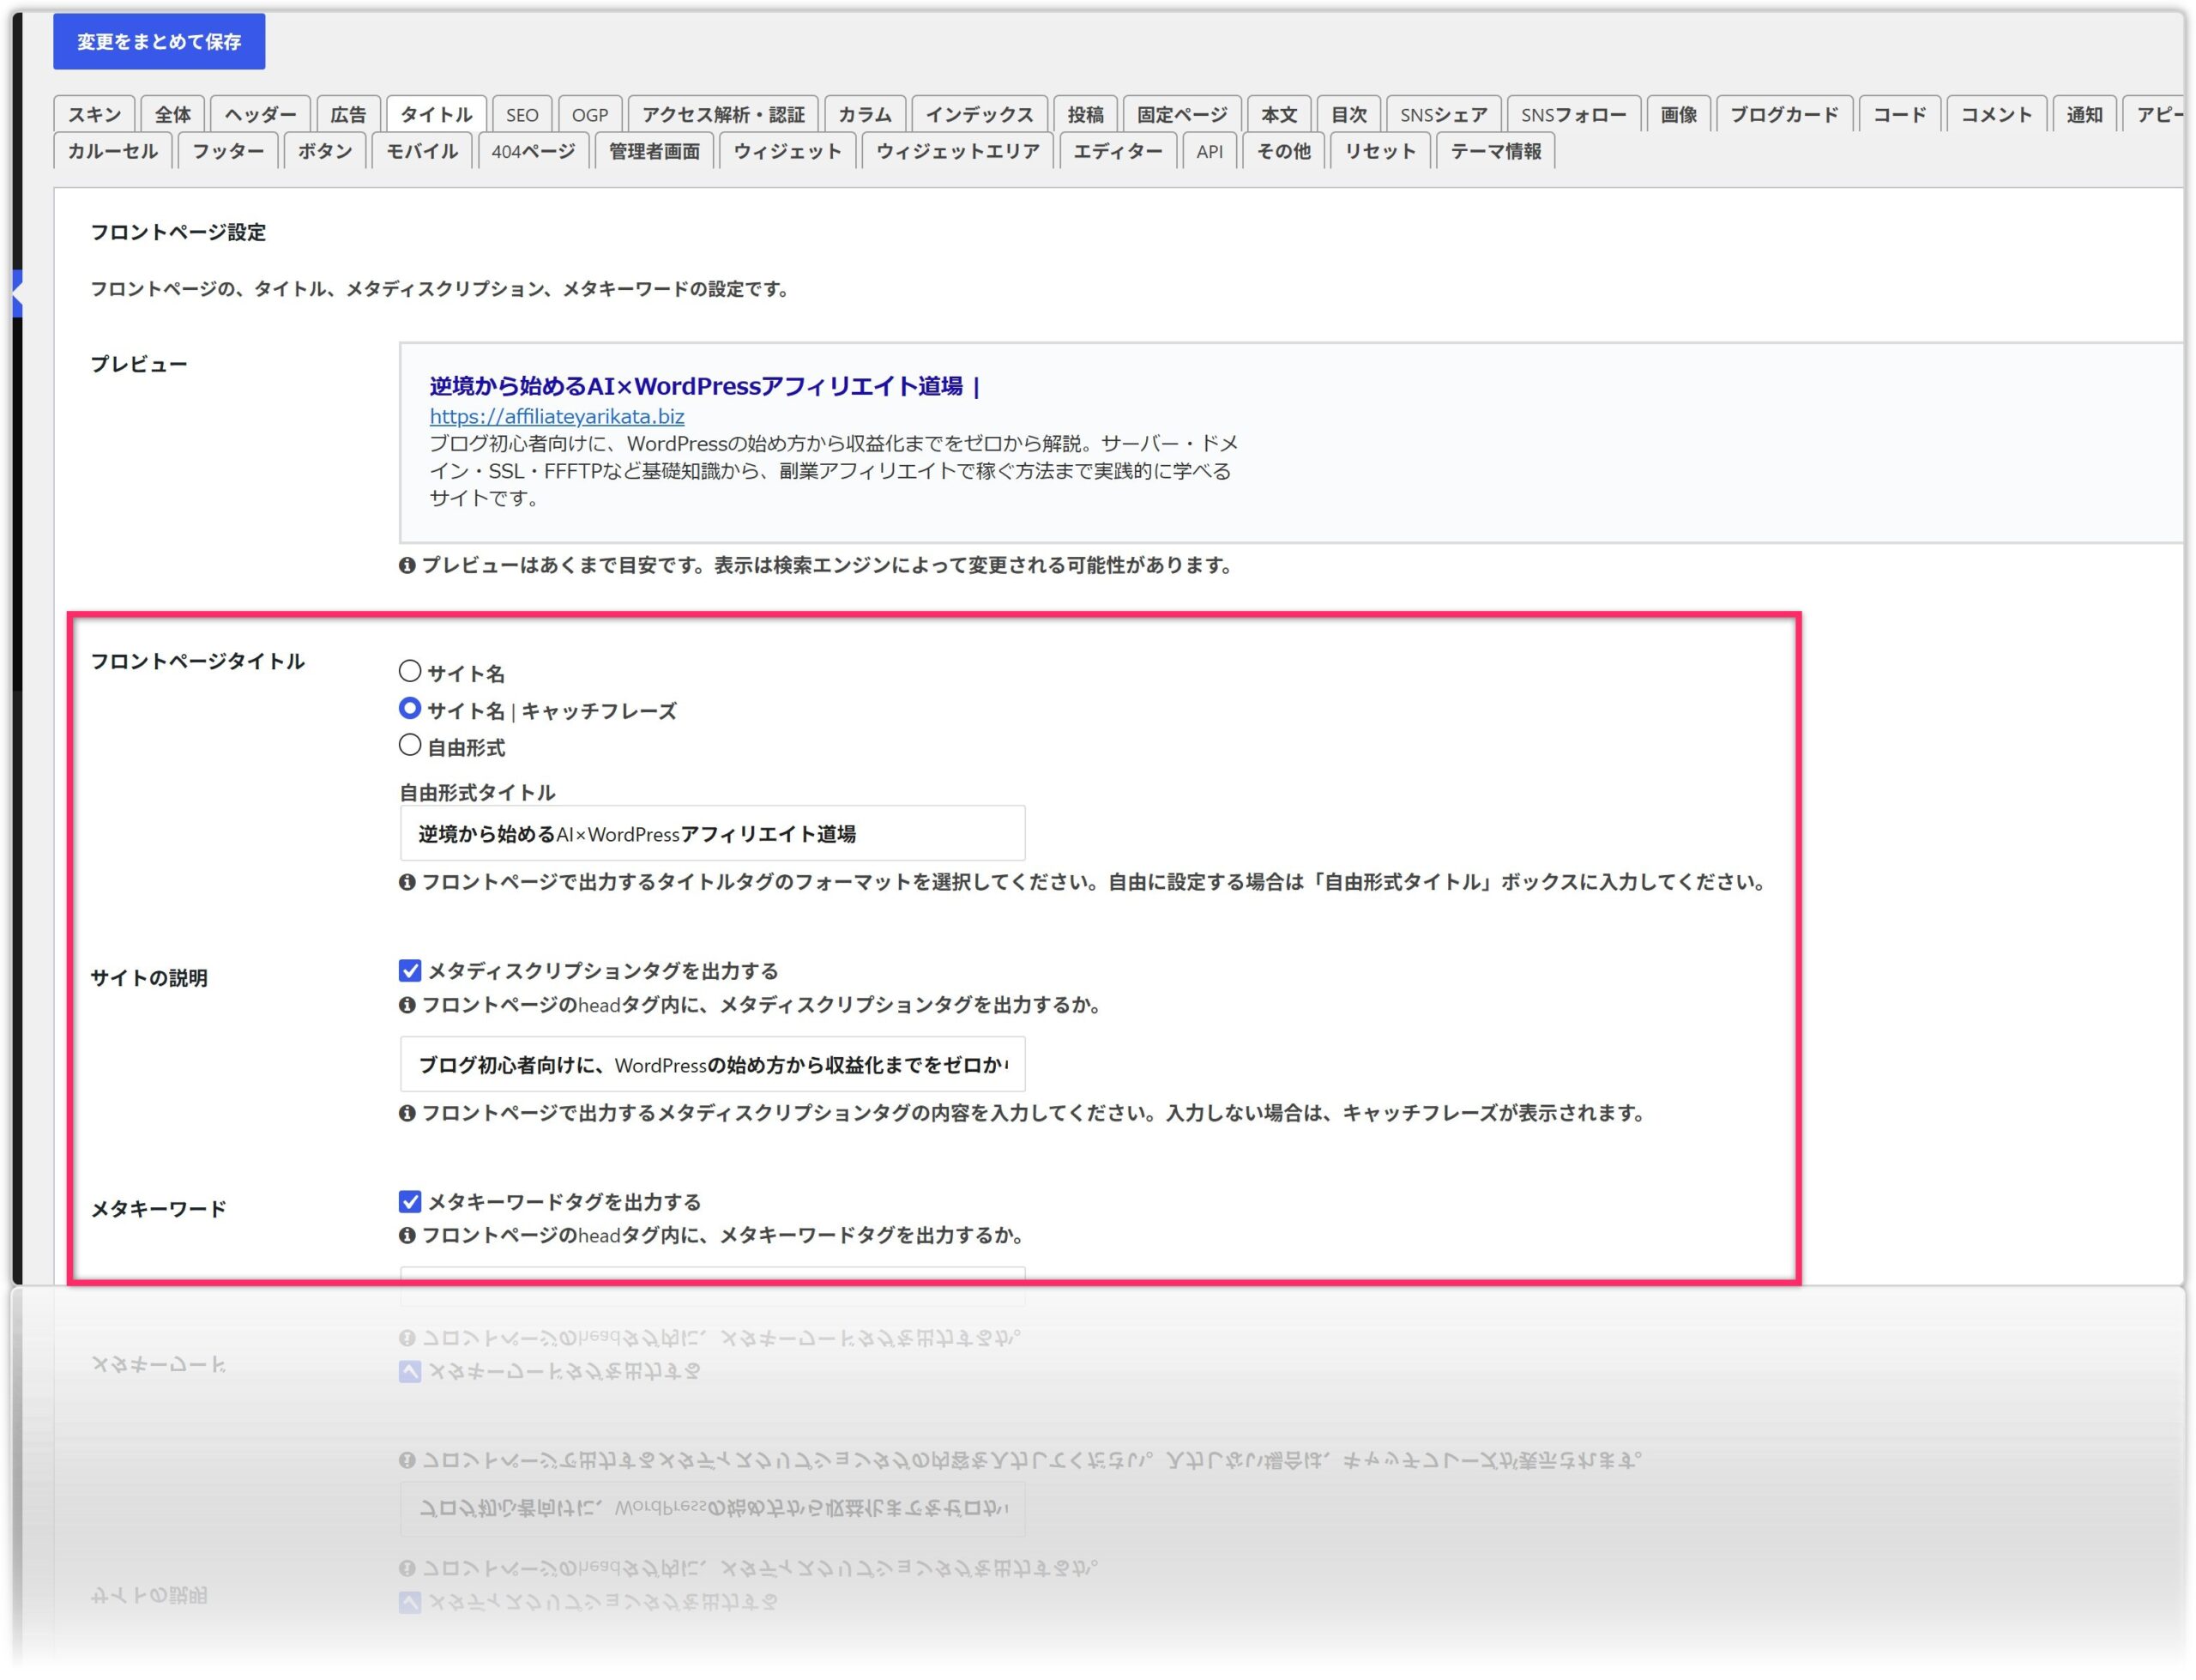
Task: Switch to the 固定ページ tab
Action: pyautogui.click(x=1181, y=114)
